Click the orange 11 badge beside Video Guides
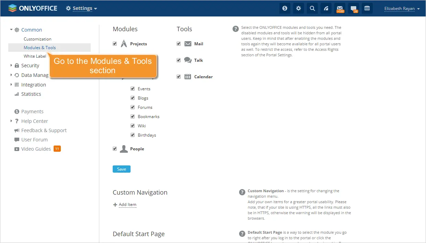 click(x=57, y=149)
